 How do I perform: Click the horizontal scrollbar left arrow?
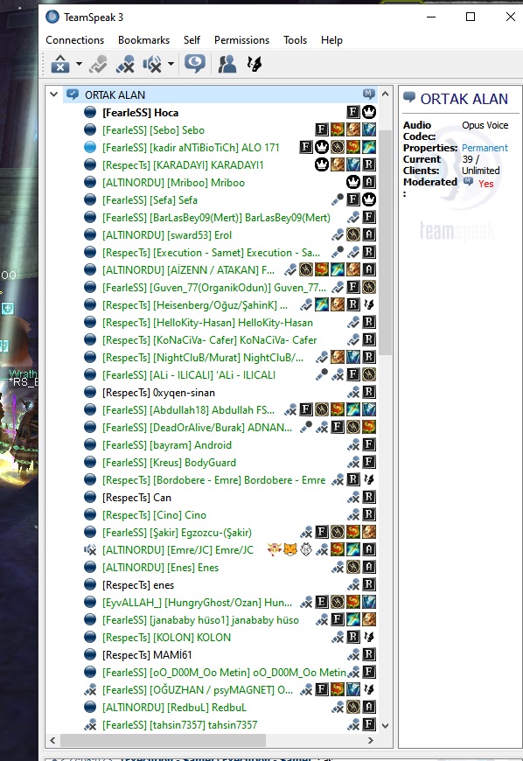pyautogui.click(x=52, y=740)
